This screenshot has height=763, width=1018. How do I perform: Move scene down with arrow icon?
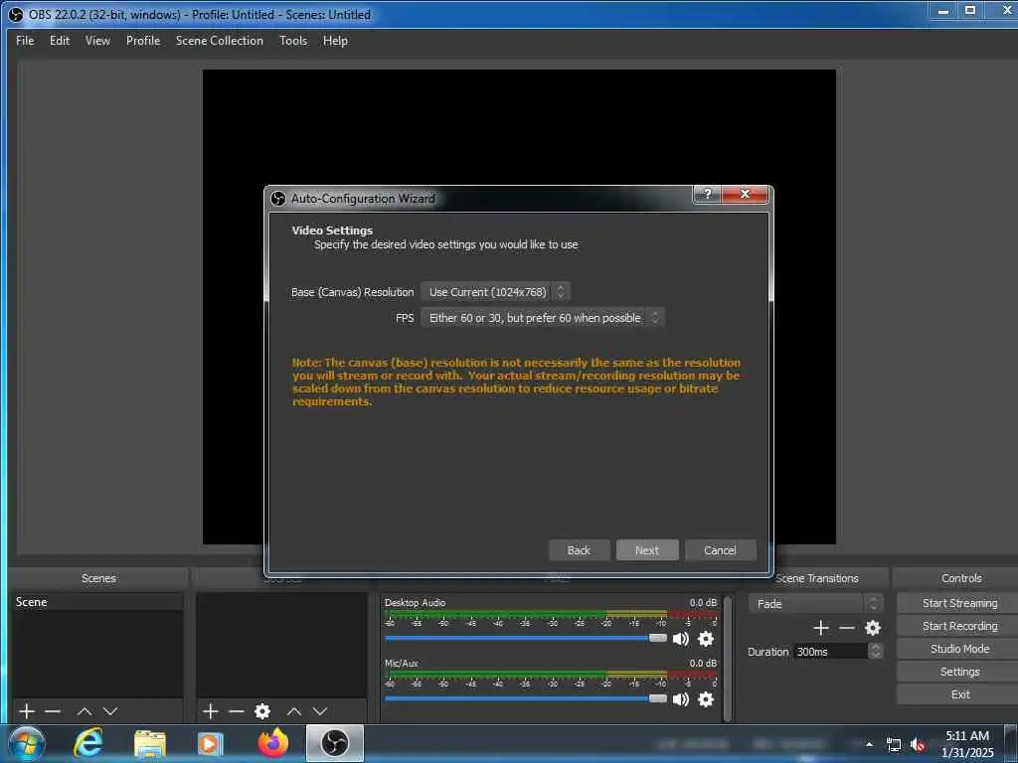click(111, 711)
